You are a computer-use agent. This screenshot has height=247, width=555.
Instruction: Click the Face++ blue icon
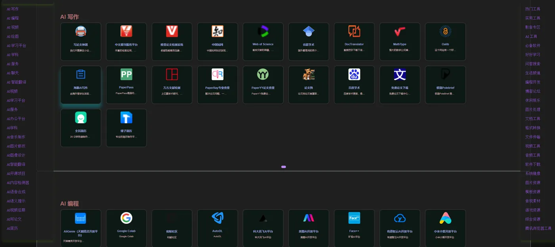click(x=354, y=218)
